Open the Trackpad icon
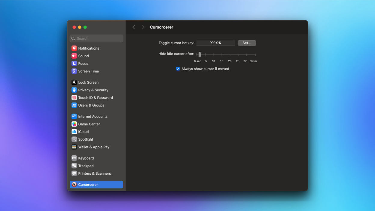Image resolution: width=375 pixels, height=211 pixels. (74, 166)
